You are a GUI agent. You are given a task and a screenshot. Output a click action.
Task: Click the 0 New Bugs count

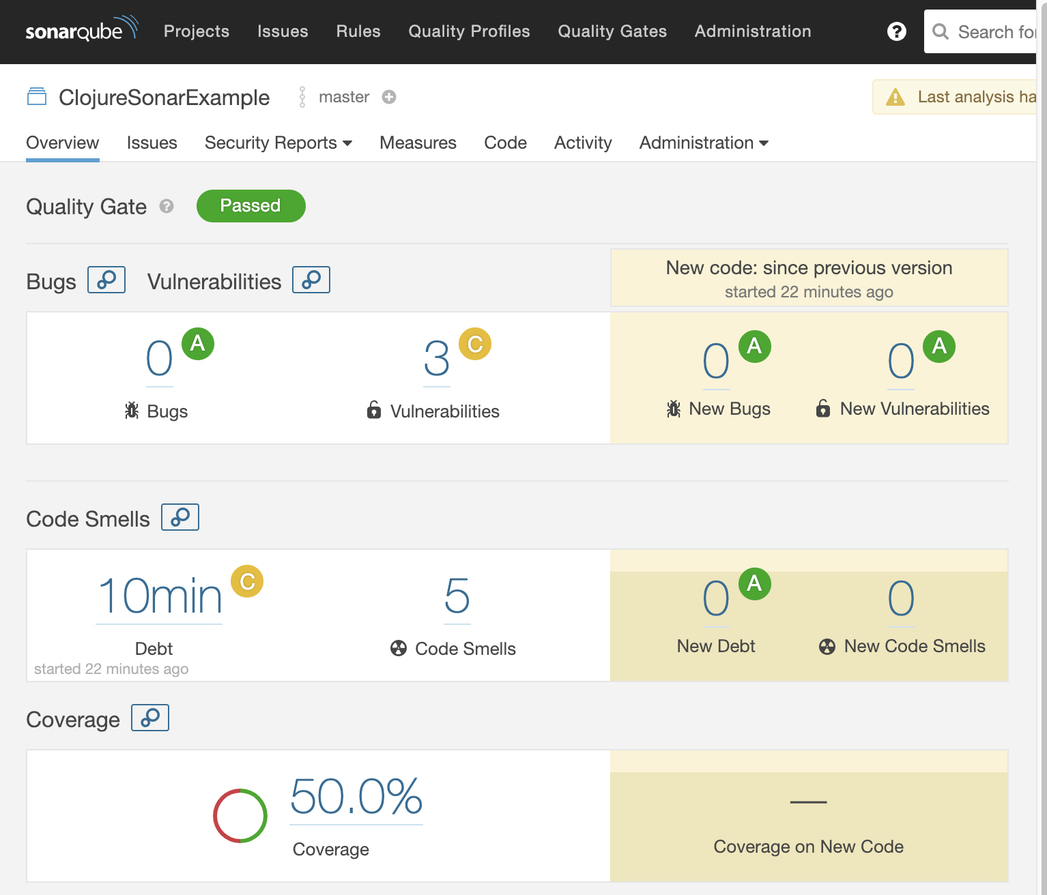[717, 362]
